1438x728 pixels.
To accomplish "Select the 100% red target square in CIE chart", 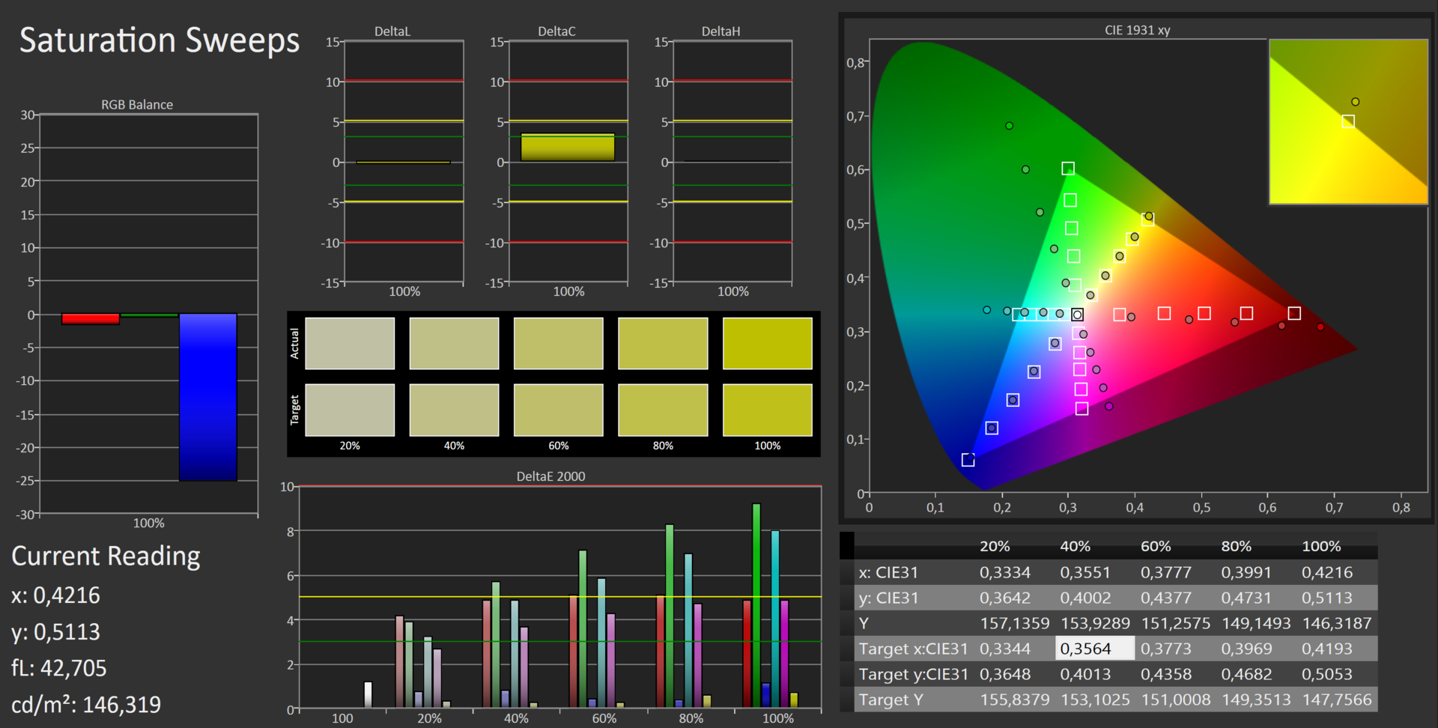I will coord(1294,313).
